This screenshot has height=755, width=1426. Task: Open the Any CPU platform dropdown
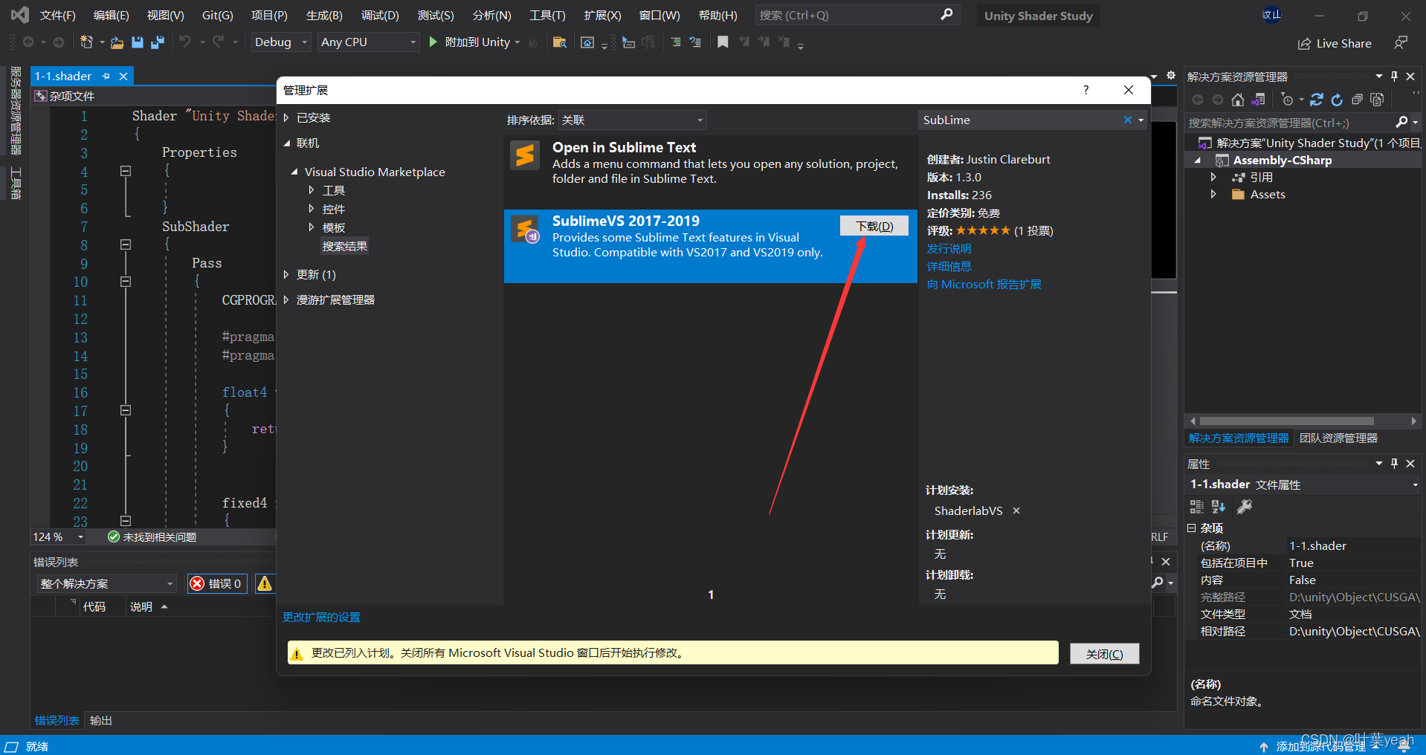click(x=368, y=42)
